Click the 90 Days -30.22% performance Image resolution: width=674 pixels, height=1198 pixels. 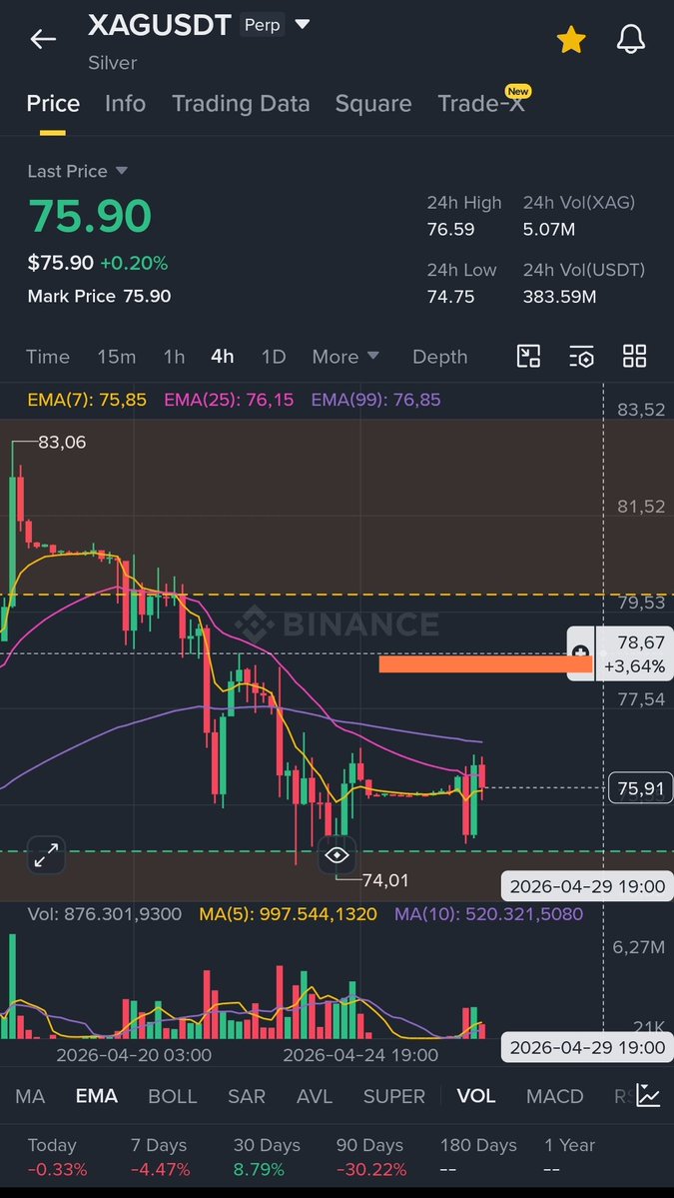[371, 1157]
